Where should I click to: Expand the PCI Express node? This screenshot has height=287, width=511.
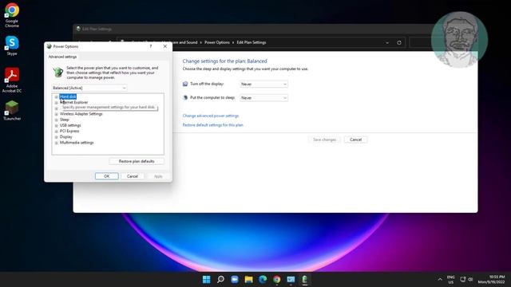click(x=57, y=131)
